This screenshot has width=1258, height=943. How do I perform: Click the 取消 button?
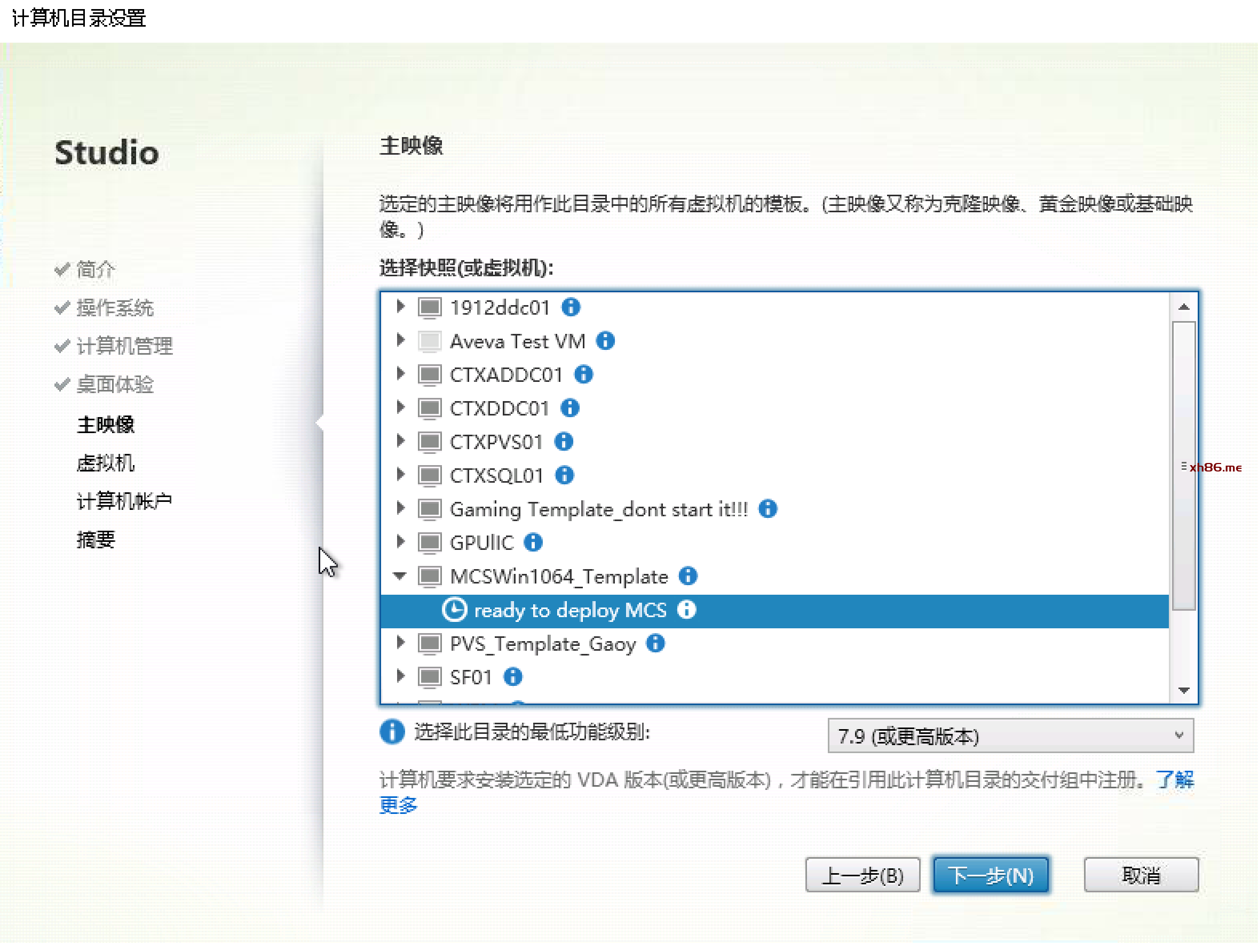coord(1140,875)
